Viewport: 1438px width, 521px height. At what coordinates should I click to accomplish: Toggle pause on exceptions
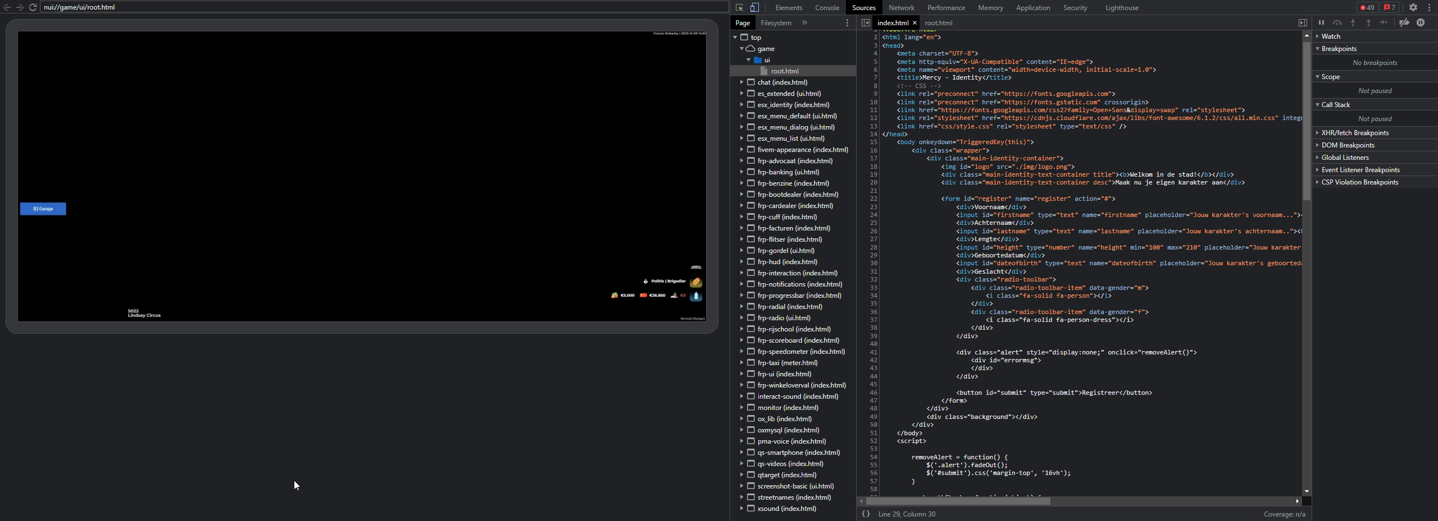tap(1421, 23)
